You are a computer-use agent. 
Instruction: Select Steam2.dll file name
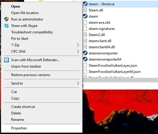97,35
